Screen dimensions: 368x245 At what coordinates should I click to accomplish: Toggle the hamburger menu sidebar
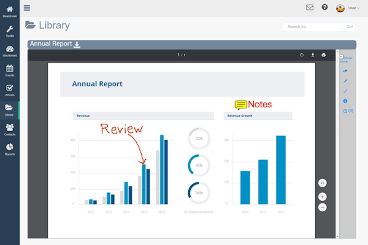tap(27, 8)
